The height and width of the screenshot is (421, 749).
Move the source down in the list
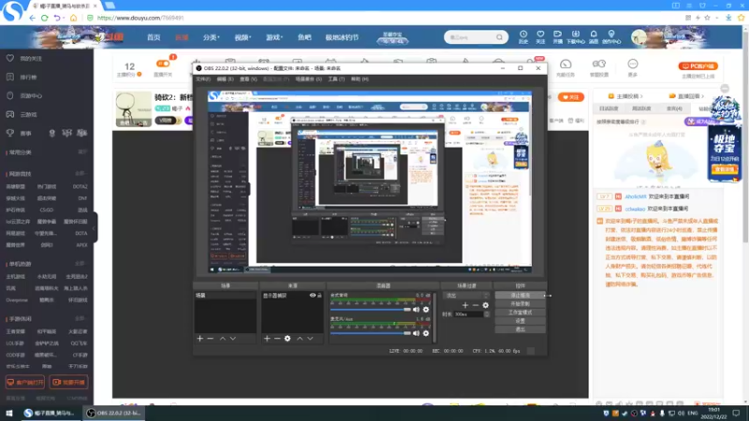pyautogui.click(x=311, y=339)
